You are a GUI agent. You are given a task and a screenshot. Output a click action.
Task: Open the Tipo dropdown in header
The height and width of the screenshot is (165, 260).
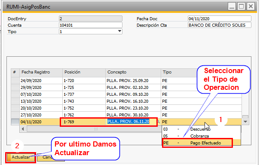coord(119,31)
